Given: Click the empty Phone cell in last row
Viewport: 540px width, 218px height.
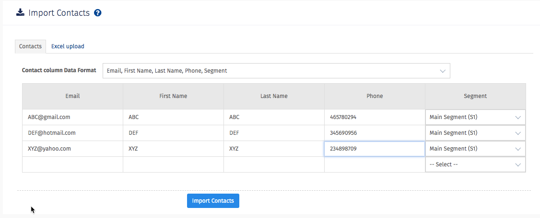Looking at the screenshot, I should (375, 164).
